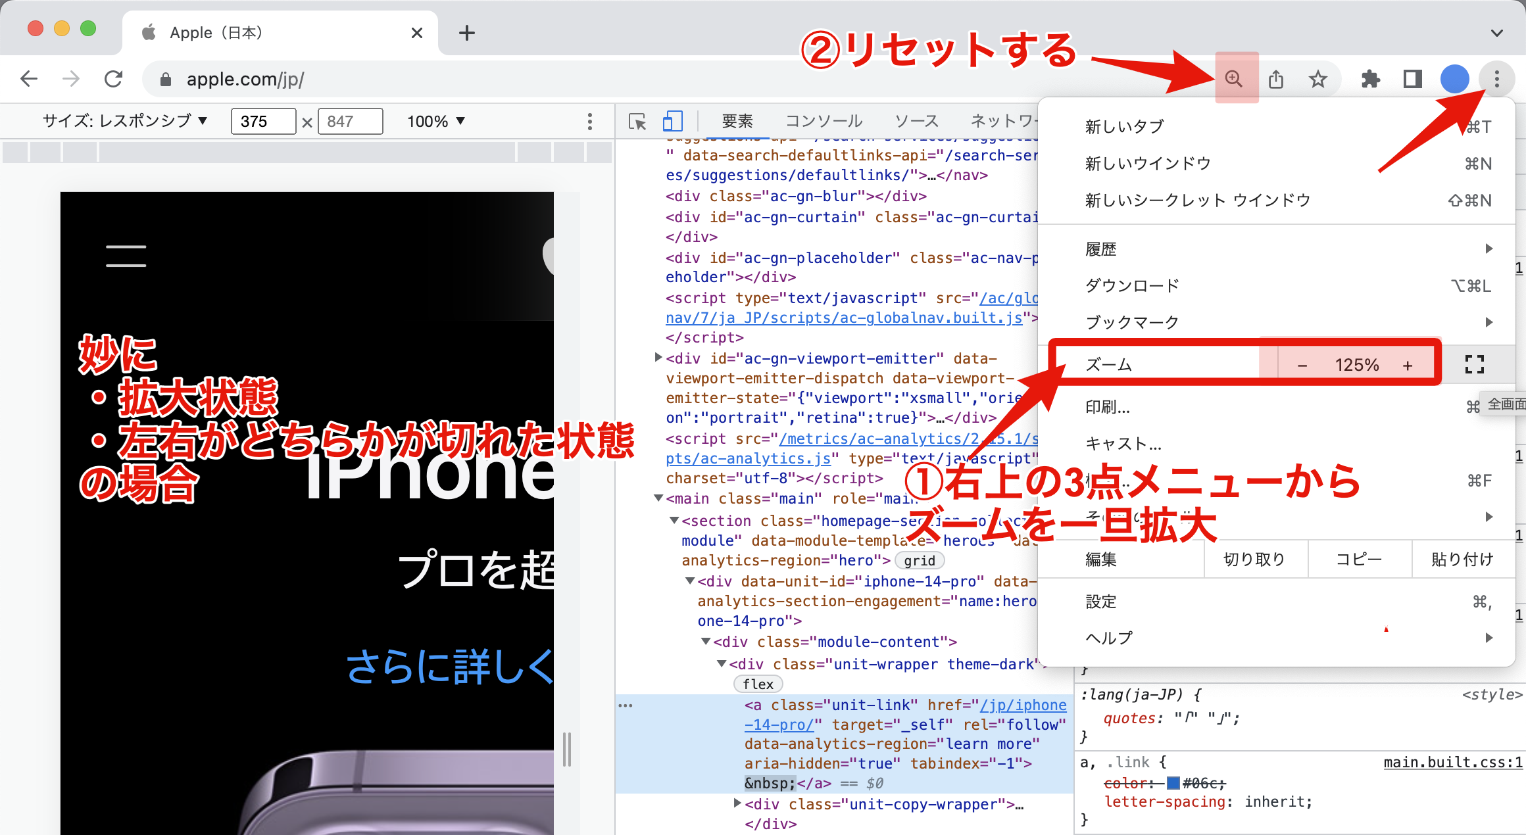Click the tab search chevron
Viewport: 1526px width, 835px height.
1497,33
